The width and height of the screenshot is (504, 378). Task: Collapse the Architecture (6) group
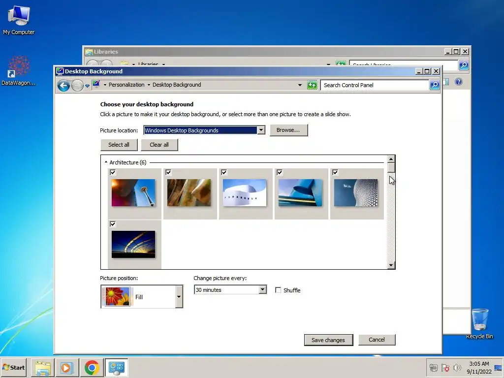click(x=106, y=162)
